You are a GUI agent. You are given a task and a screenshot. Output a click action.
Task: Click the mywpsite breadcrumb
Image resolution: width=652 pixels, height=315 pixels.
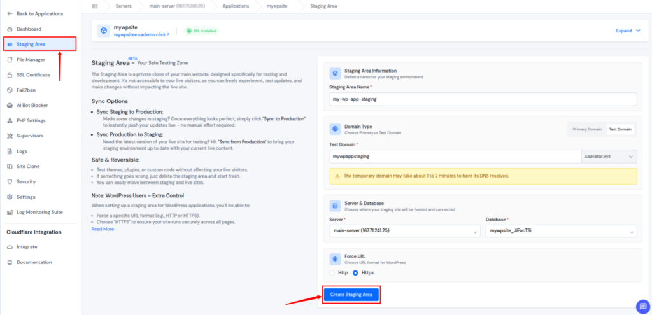[x=277, y=6]
